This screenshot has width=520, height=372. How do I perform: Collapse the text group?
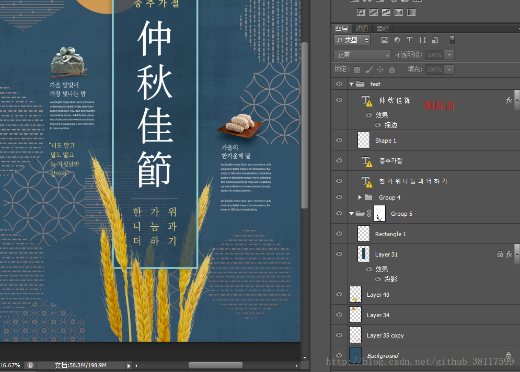(x=351, y=84)
